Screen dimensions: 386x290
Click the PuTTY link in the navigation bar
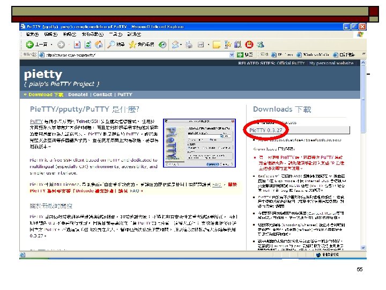[124, 95]
